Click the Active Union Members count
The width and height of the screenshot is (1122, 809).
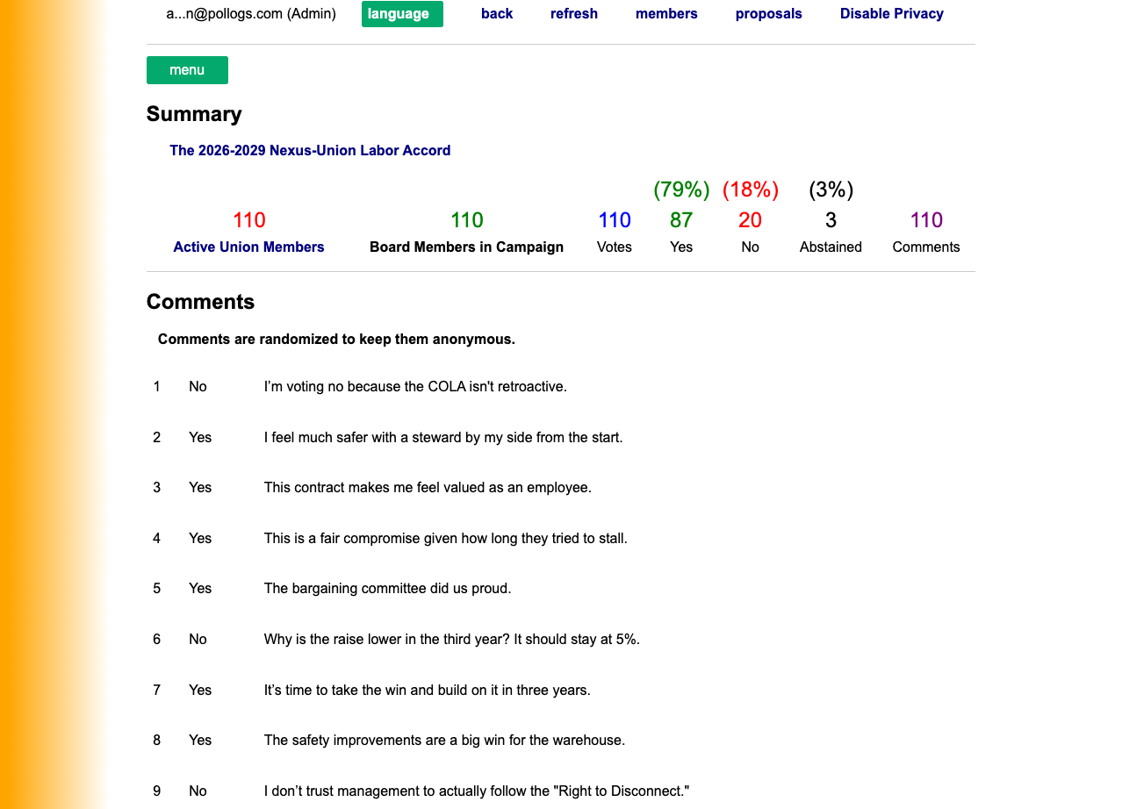coord(248,219)
